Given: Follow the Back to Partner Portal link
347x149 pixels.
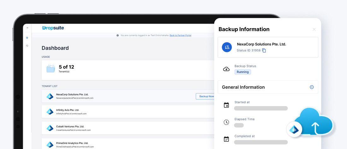Looking at the screenshot, I should (x=180, y=35).
